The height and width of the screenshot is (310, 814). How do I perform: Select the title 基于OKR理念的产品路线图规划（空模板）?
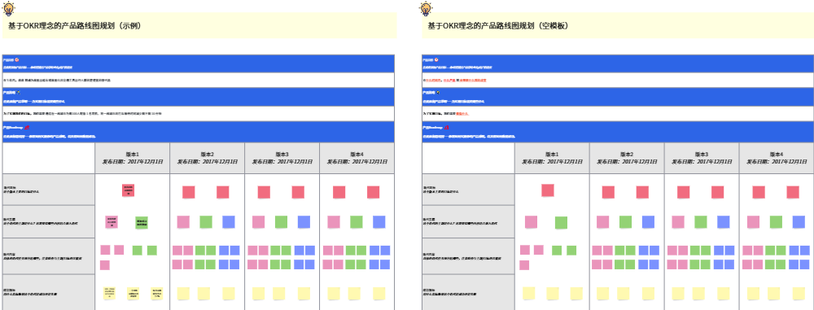[x=498, y=25]
